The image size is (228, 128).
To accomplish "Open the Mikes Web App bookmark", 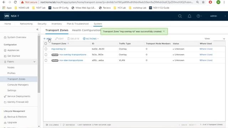I will coord(84,8).
